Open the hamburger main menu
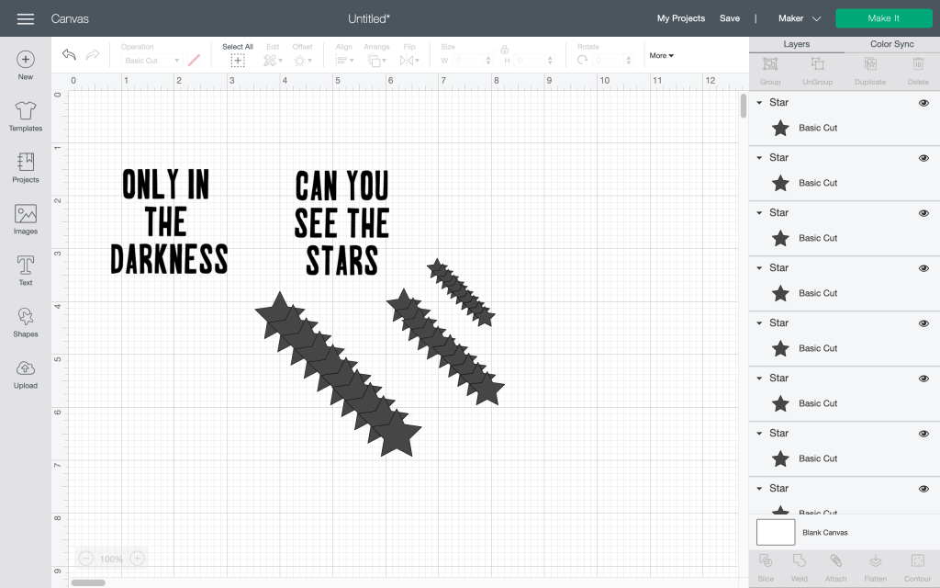940x588 pixels. click(26, 18)
